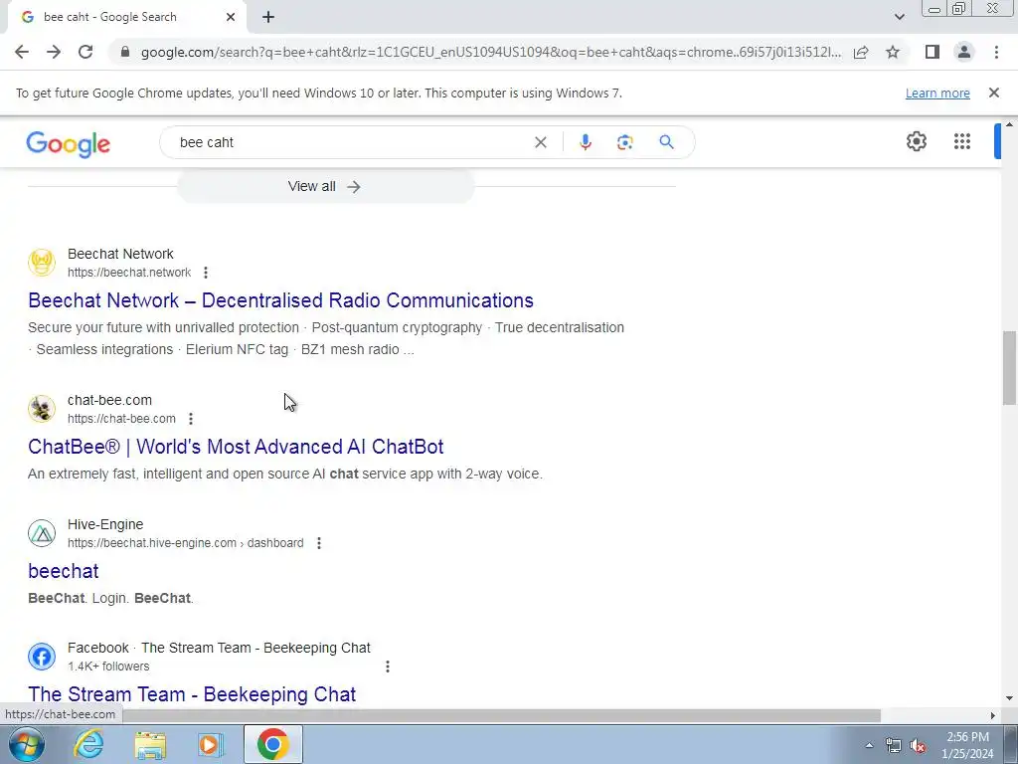Share this page from address bar

[x=861, y=52]
